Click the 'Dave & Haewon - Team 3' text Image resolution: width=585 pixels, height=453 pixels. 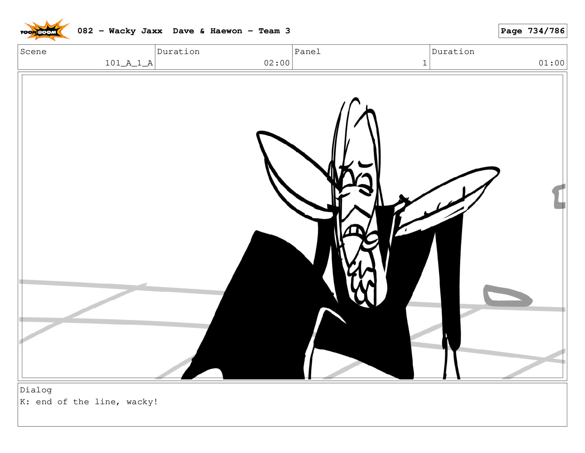[x=231, y=31]
